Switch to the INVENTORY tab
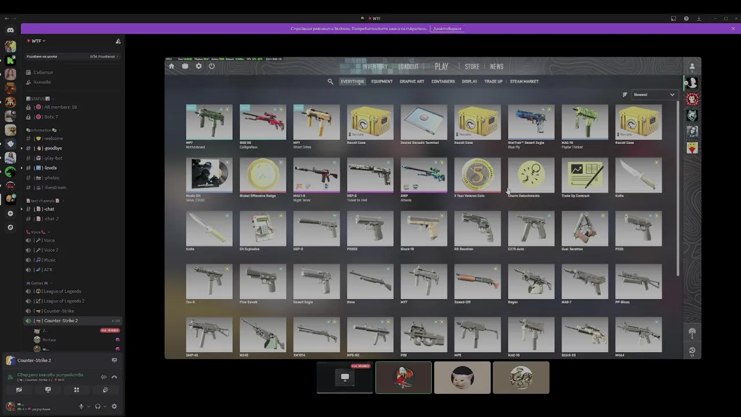Screen dimensions: 741x417 click(375, 67)
